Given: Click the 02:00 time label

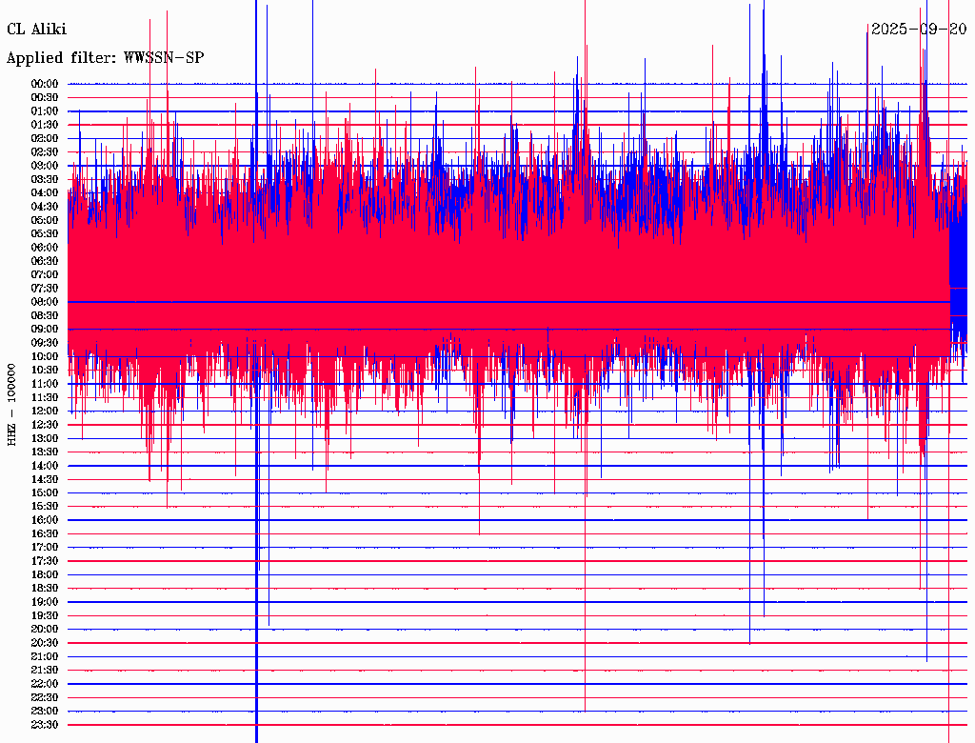Looking at the screenshot, I should tap(45, 139).
